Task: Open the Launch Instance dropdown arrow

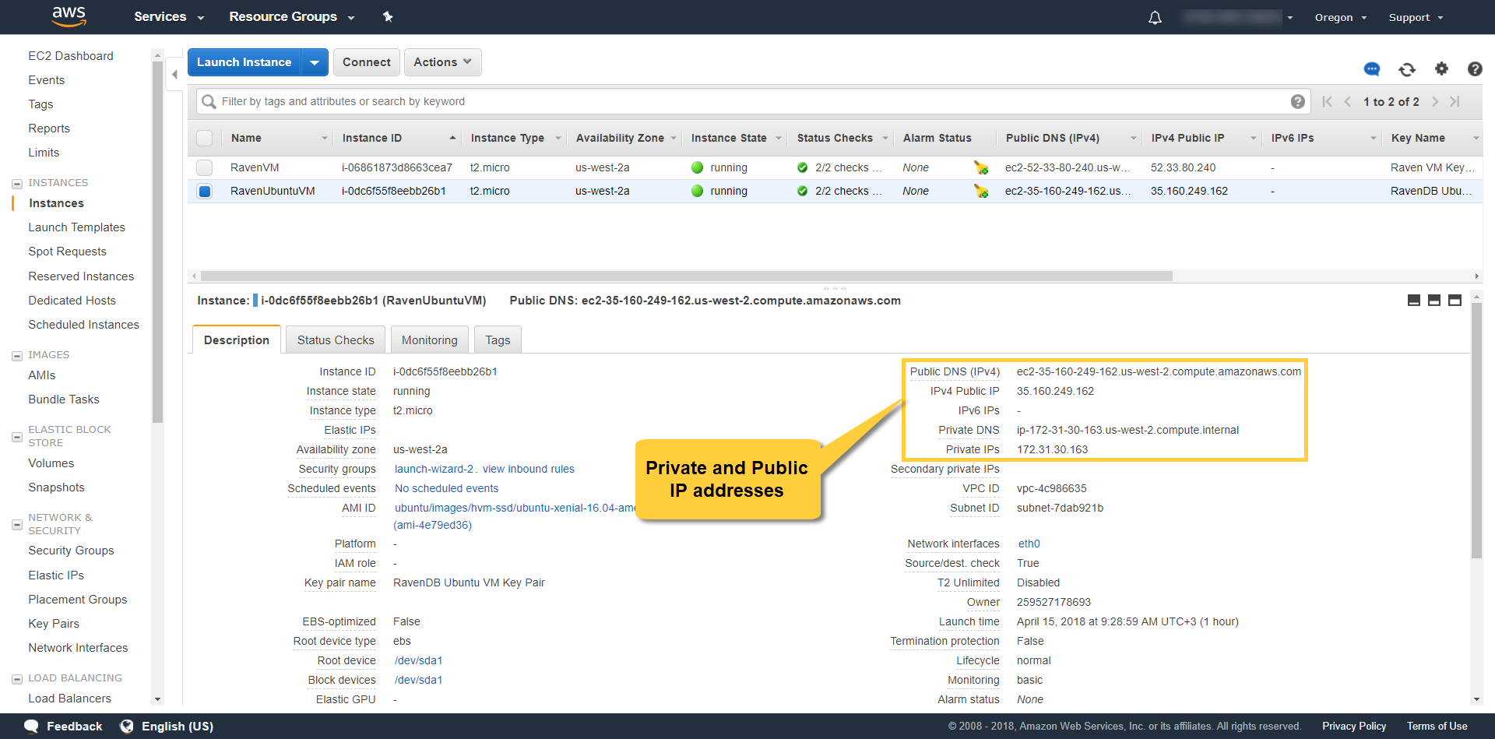Action: (x=315, y=62)
